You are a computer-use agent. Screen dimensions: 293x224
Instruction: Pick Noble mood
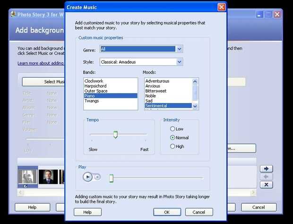168,95
